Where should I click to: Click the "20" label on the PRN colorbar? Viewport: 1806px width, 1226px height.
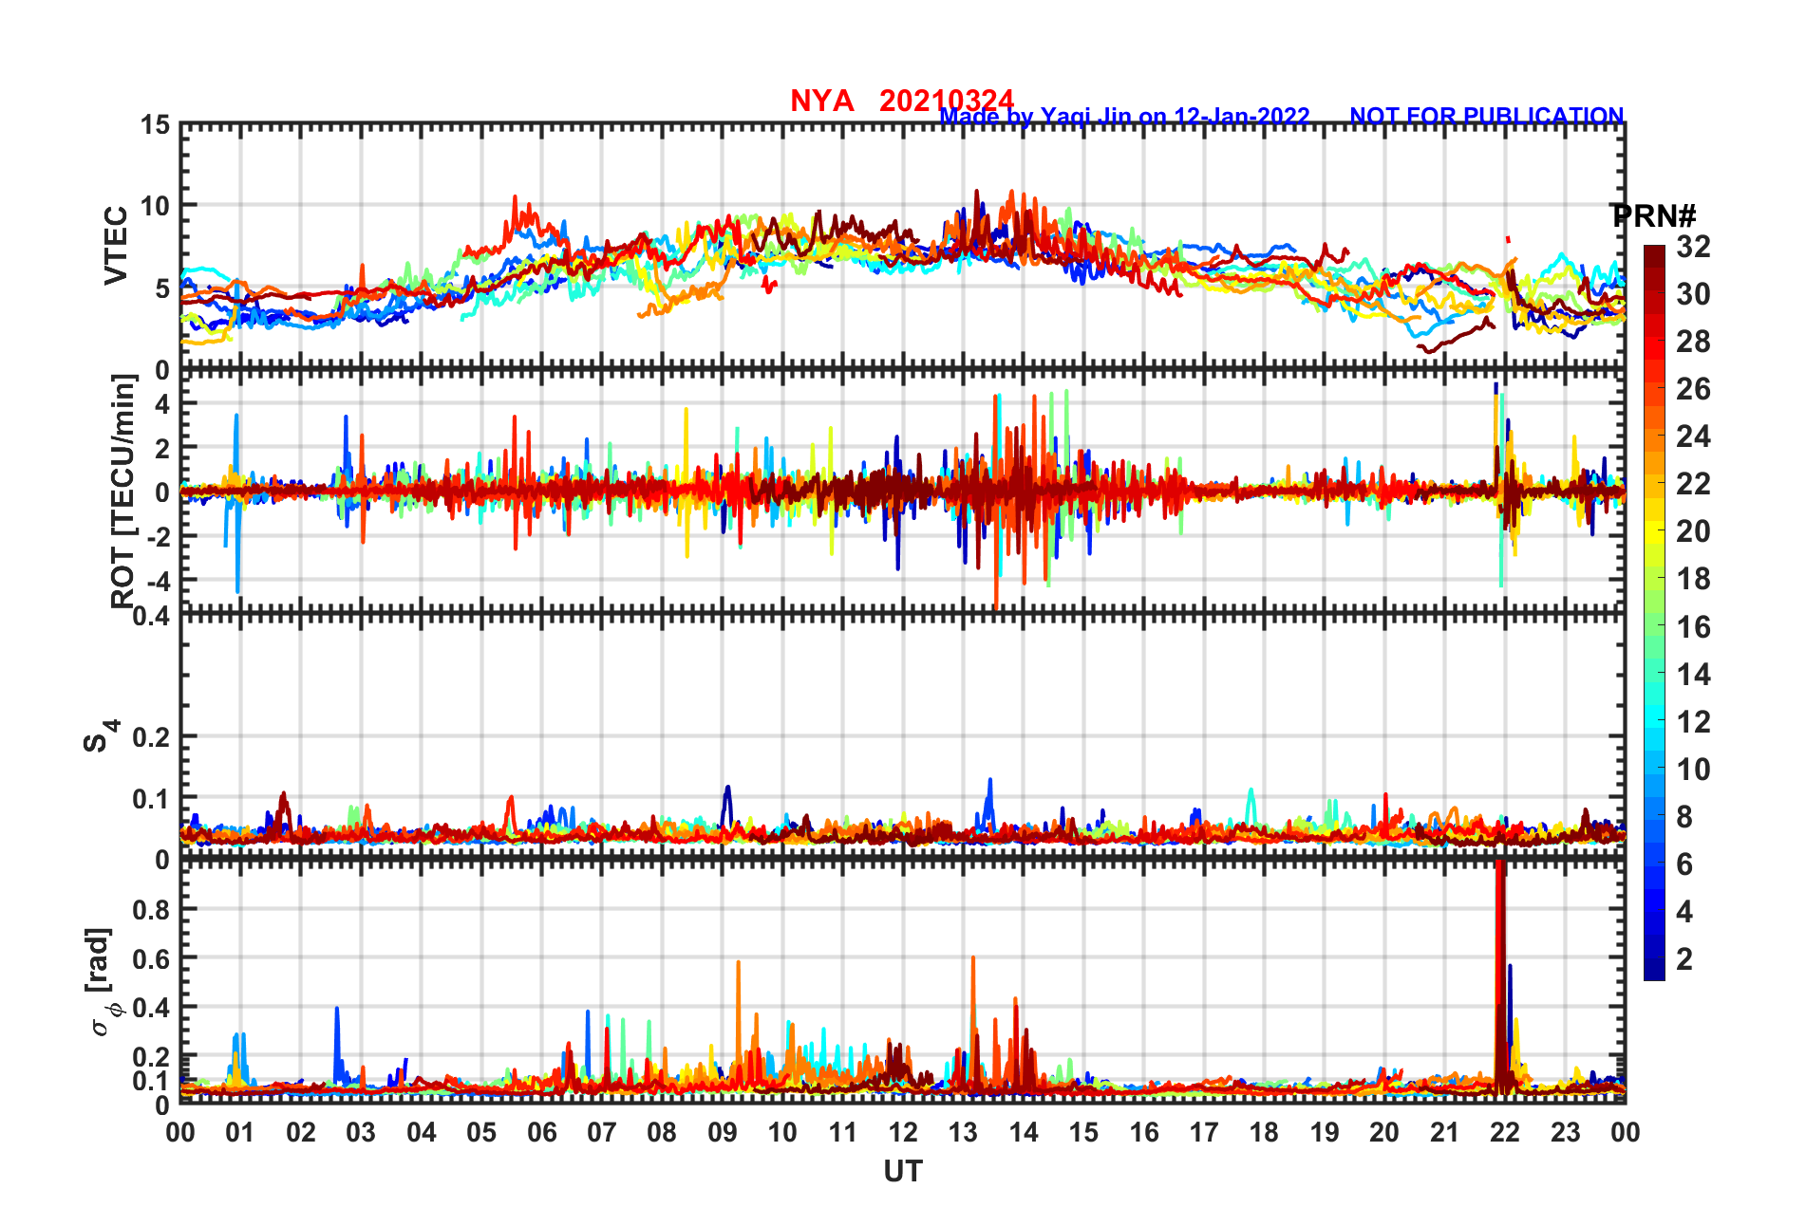click(1693, 531)
